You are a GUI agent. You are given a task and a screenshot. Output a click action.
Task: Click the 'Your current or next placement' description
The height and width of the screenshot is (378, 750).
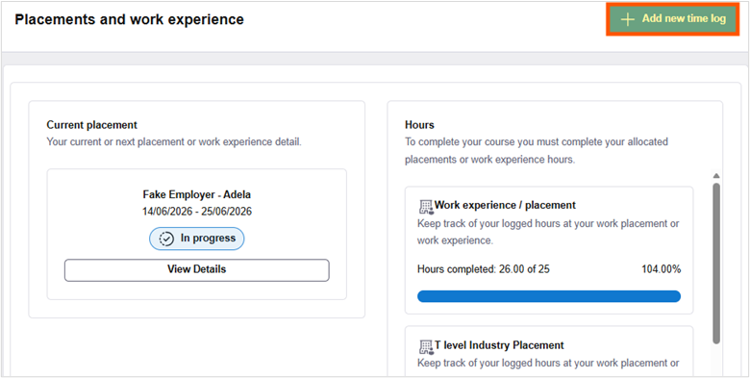click(174, 142)
